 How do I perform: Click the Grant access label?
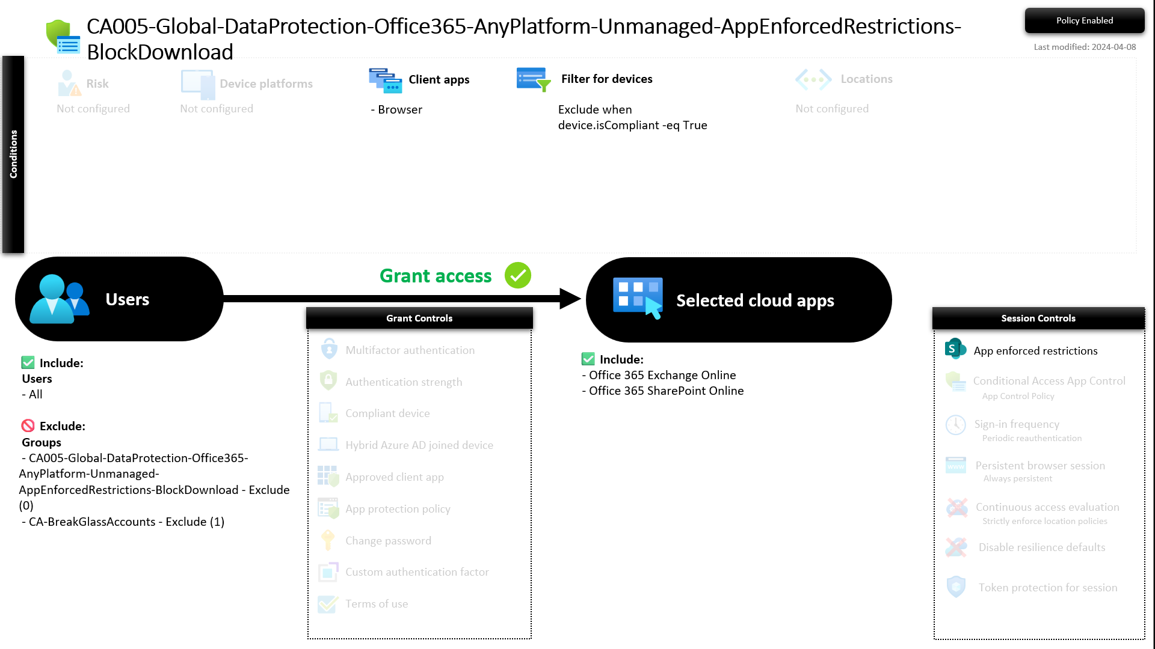click(436, 276)
